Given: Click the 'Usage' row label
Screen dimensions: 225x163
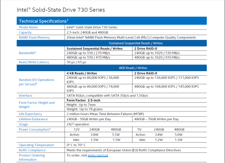Looking at the screenshot, I should (23, 124).
